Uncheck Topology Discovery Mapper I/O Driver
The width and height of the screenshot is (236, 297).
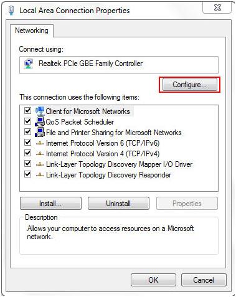tap(27, 164)
